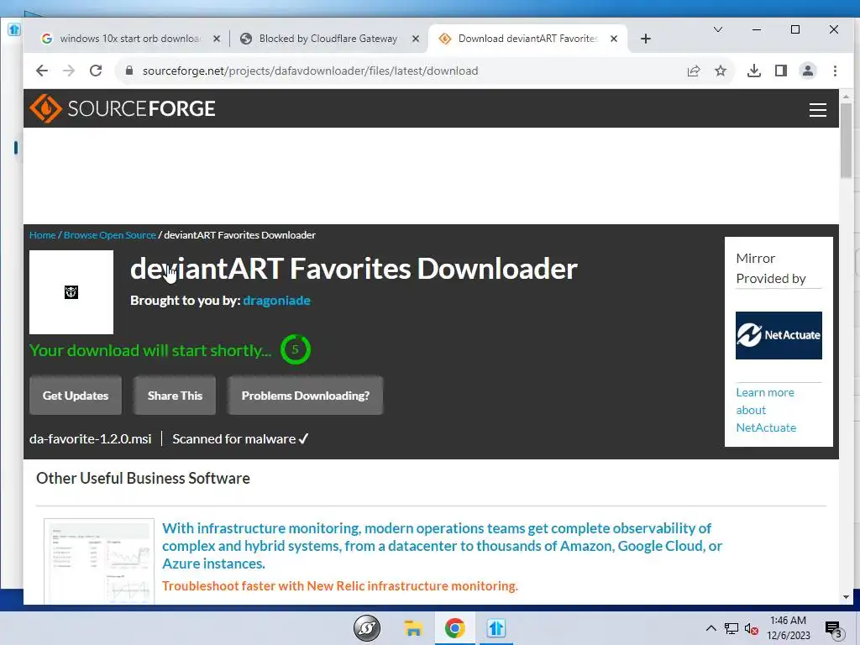
Task: Click the download countdown circle
Action: 296,349
